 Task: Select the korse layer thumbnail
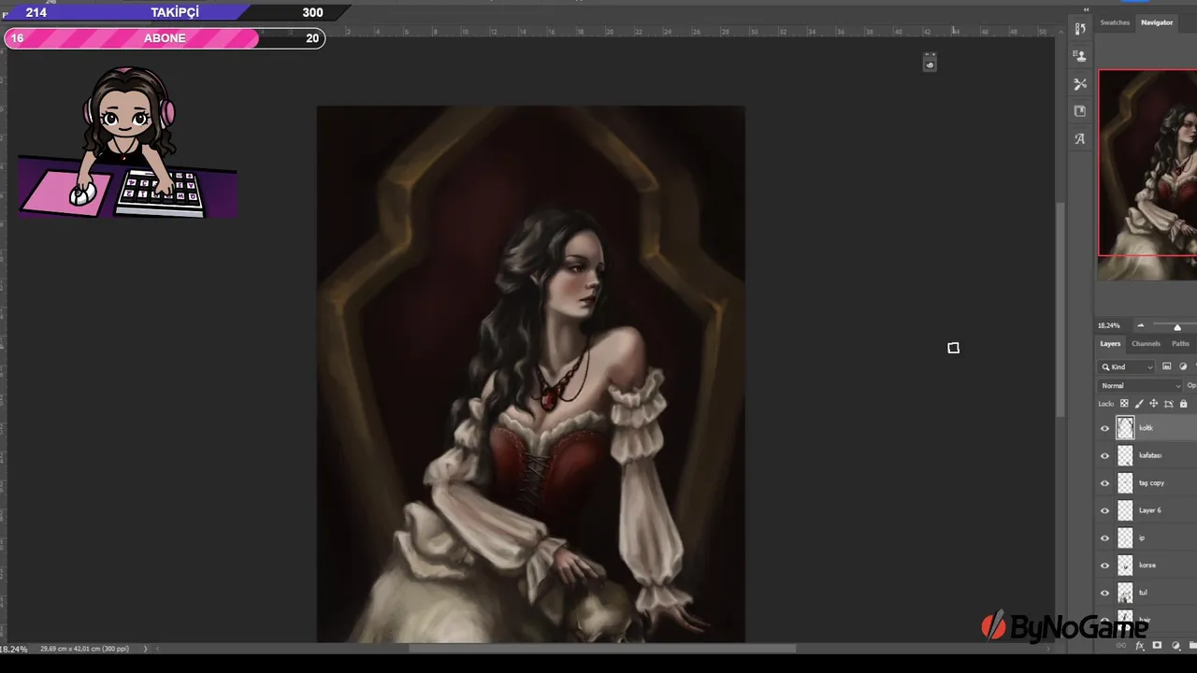coord(1125,566)
